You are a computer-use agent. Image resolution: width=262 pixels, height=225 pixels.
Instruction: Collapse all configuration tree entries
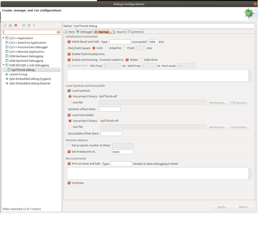23,25
